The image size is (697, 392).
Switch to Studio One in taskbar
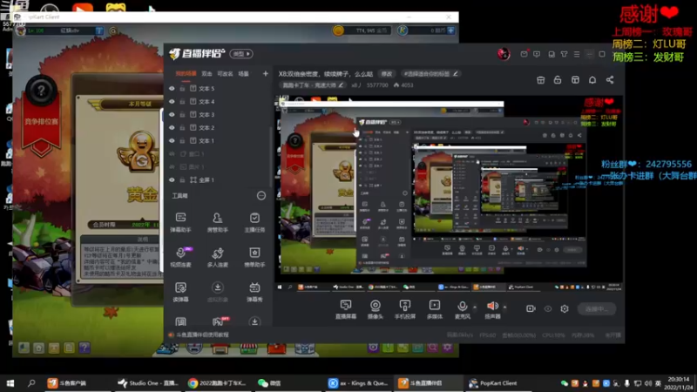pyautogui.click(x=148, y=382)
